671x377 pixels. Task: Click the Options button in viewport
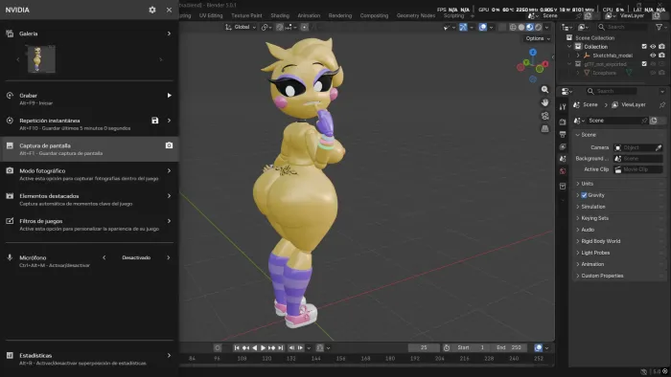538,38
